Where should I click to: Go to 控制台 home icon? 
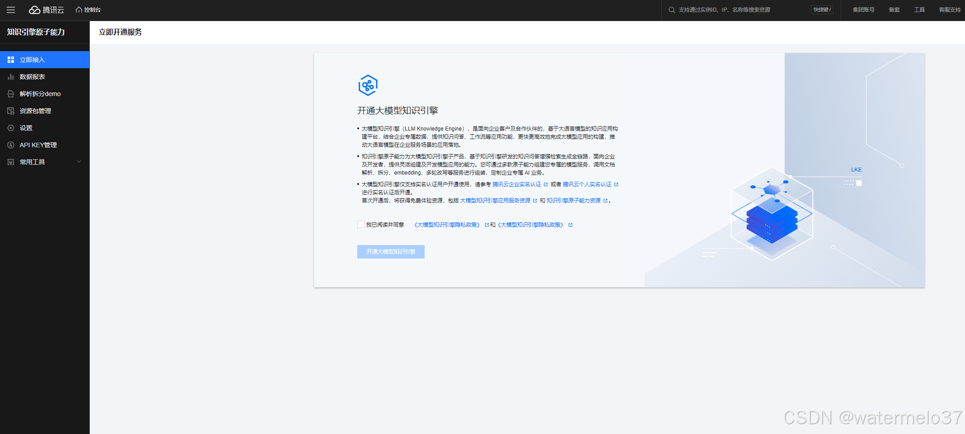[x=79, y=10]
